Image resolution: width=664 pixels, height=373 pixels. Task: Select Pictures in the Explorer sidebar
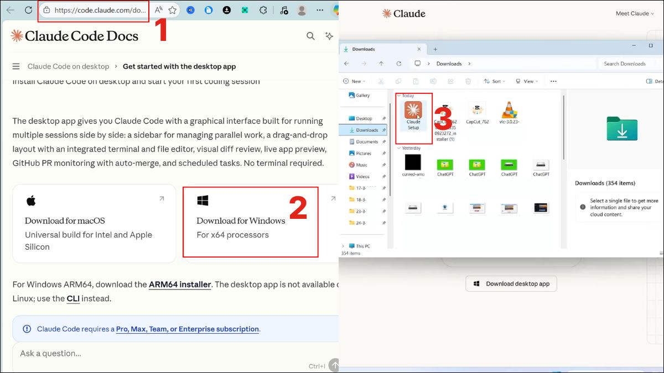click(x=364, y=153)
